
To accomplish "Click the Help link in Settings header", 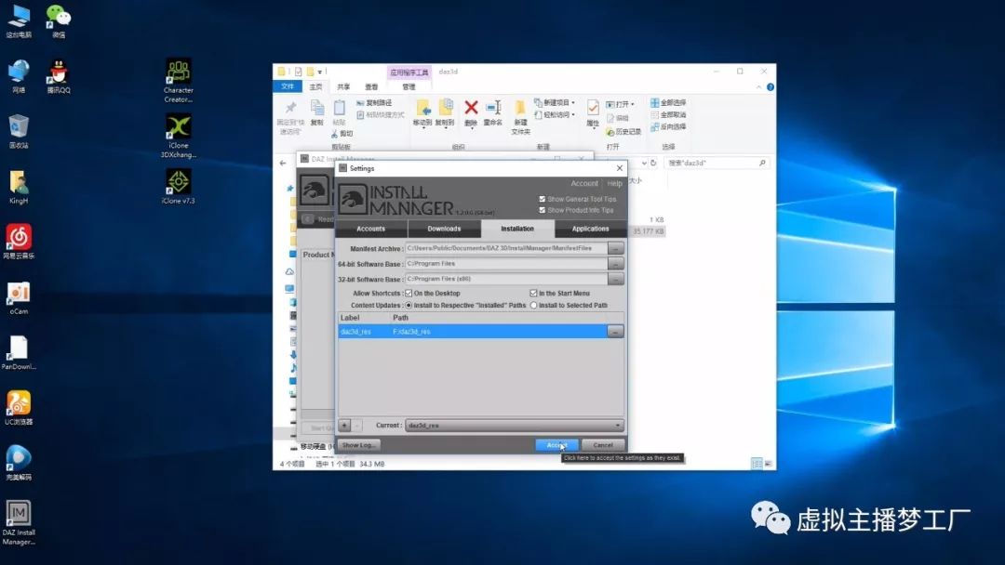I will pyautogui.click(x=615, y=183).
